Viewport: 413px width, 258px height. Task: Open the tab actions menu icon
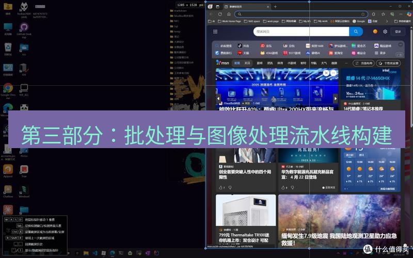click(217, 7)
